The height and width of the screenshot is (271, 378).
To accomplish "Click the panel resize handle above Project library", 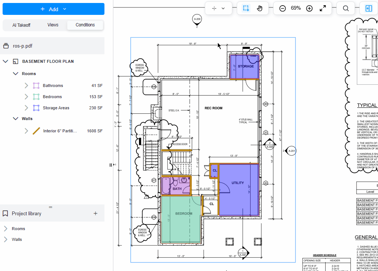I will (x=51, y=207).
